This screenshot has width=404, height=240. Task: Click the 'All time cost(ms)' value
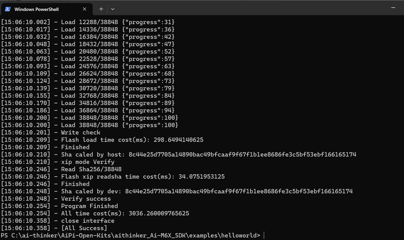point(159,213)
